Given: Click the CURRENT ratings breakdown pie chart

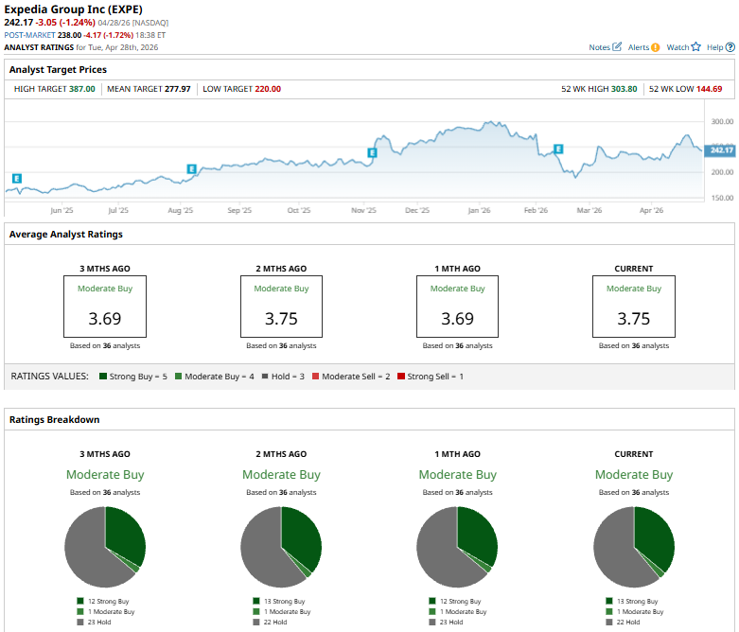Looking at the screenshot, I should (633, 546).
